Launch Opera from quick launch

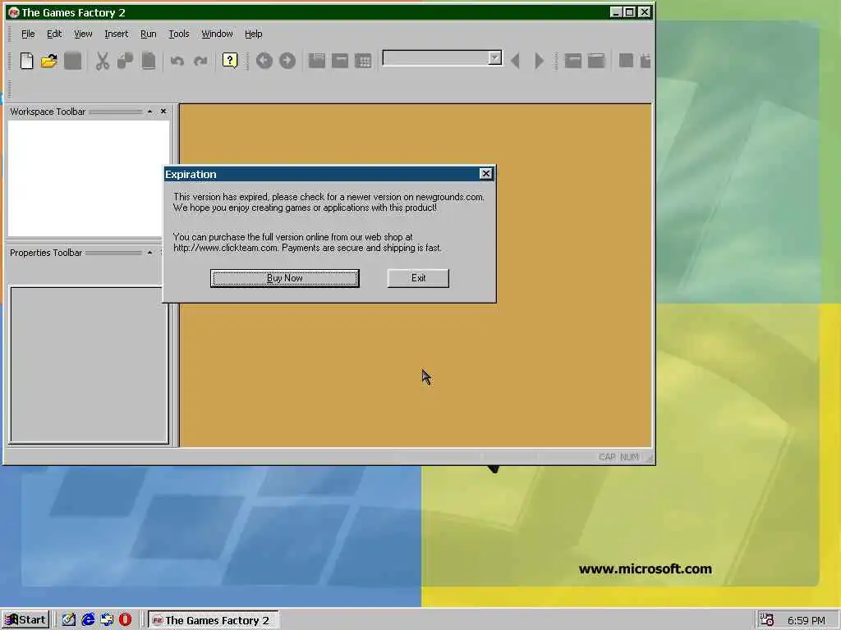pos(125,620)
